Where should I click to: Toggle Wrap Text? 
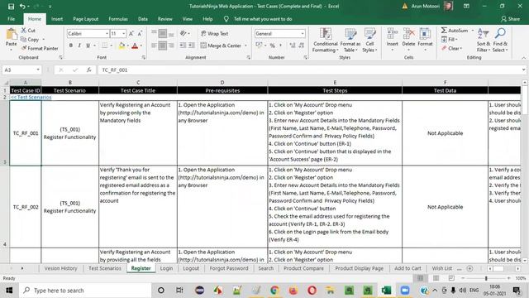pyautogui.click(x=215, y=33)
